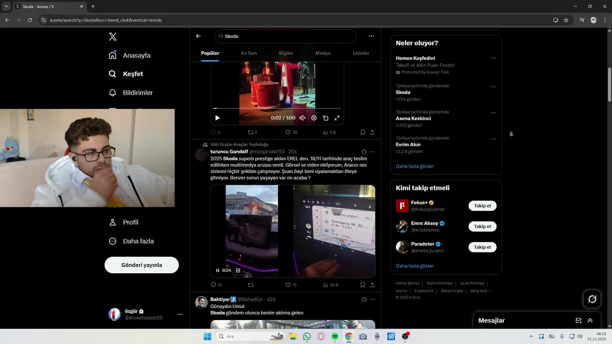The height and width of the screenshot is (344, 612).
Task: Bookmark the top video post
Action: tap(363, 132)
